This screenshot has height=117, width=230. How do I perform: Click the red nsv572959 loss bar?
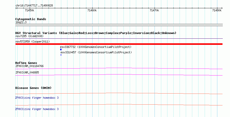click(x=119, y=44)
